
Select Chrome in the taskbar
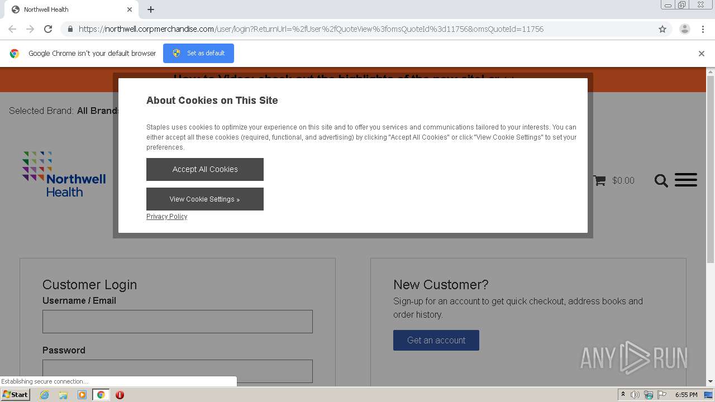click(x=101, y=395)
